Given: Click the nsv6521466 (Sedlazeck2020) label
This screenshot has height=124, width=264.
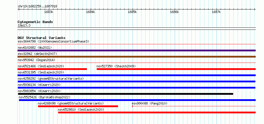Looking at the screenshot, I should coord(41,66).
